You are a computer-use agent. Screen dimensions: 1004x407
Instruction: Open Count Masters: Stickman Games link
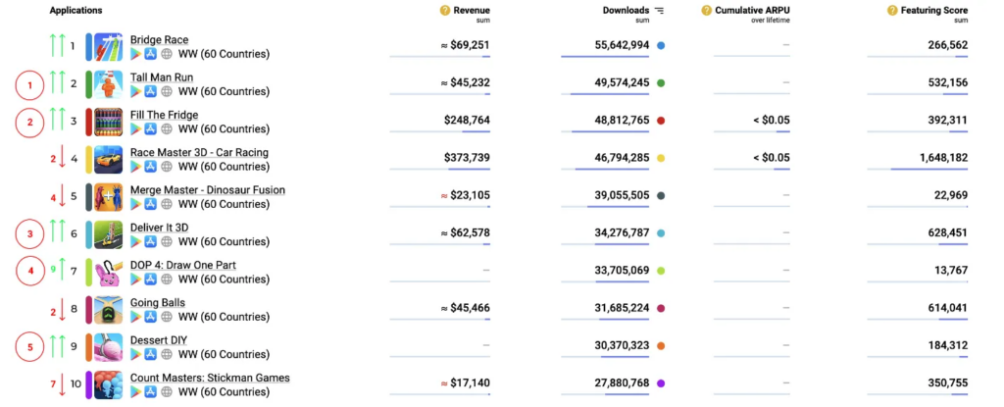(210, 378)
